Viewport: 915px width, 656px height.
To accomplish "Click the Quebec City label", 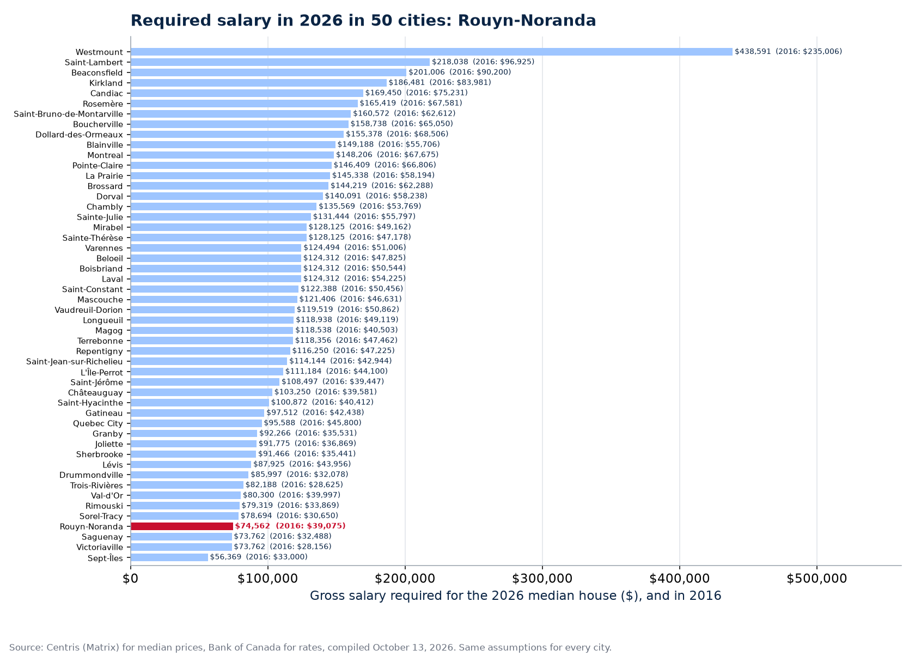I will pos(98,424).
